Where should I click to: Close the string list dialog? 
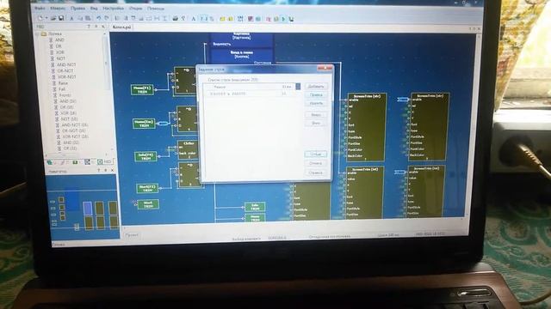coord(325,68)
